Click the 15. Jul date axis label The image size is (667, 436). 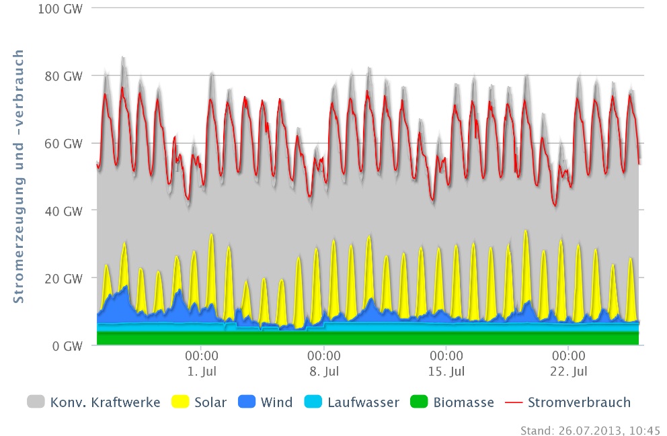coord(446,371)
